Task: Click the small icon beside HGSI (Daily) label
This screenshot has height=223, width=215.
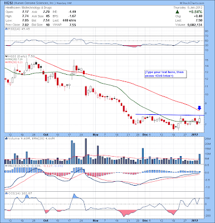Action: click(6, 56)
